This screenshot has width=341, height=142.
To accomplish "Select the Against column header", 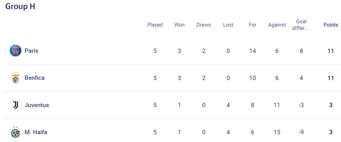I will point(277,25).
